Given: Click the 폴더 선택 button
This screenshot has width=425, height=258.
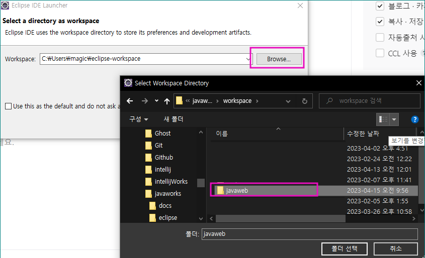Looking at the screenshot, I should (x=344, y=249).
